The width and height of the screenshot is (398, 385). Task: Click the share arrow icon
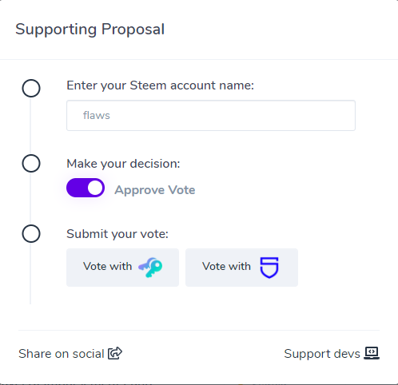coord(115,353)
